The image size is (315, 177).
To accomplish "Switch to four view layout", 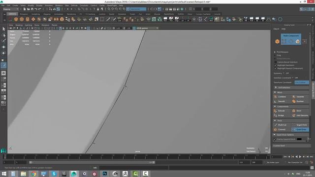I will (3, 79).
